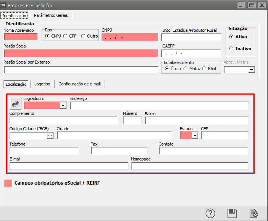Choose the Outro type option
Image resolution: width=268 pixels, height=221 pixels.
[x=83, y=36]
